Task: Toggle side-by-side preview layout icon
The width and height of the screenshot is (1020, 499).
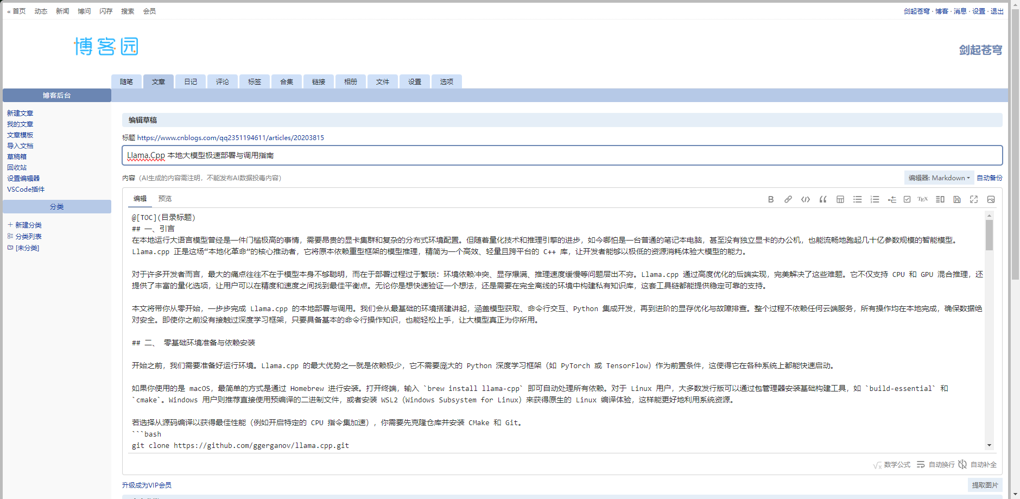Action: pyautogui.click(x=940, y=199)
